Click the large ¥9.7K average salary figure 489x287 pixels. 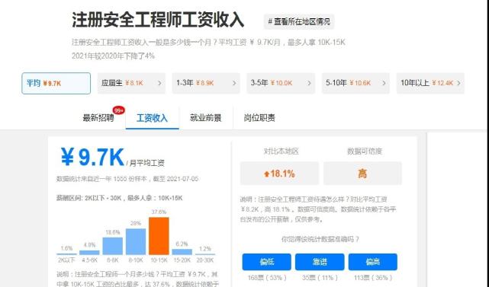coord(92,158)
